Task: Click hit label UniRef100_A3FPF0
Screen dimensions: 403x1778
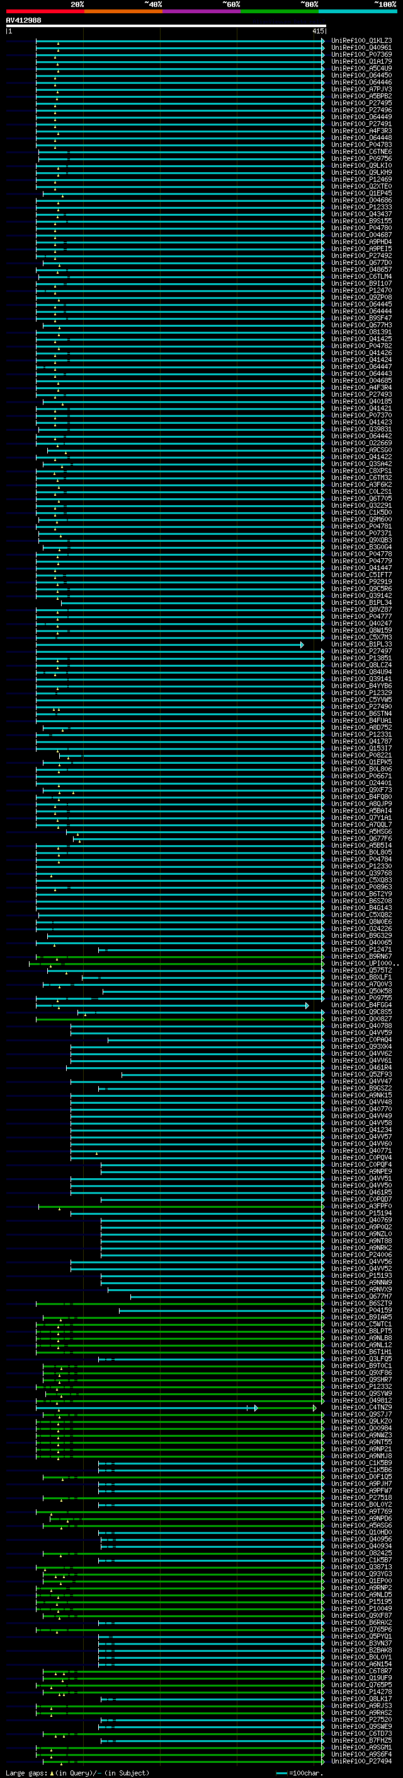Action: click(361, 1207)
